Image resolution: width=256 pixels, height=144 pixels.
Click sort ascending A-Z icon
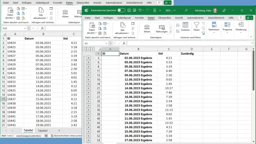pos(178,25)
